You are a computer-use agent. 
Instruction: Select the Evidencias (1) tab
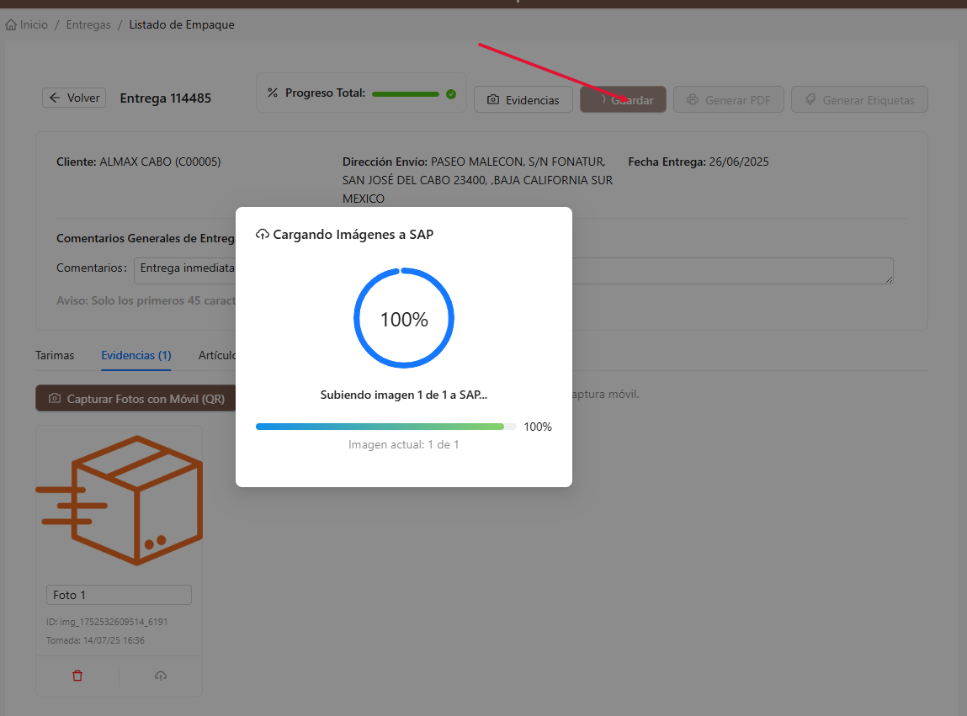pos(135,355)
